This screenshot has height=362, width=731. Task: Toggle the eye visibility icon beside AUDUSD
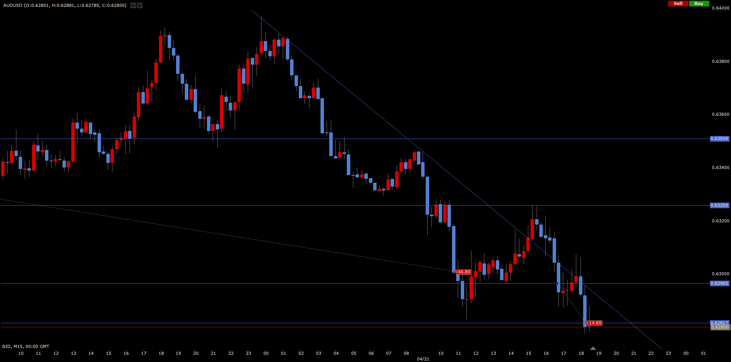coord(133,5)
